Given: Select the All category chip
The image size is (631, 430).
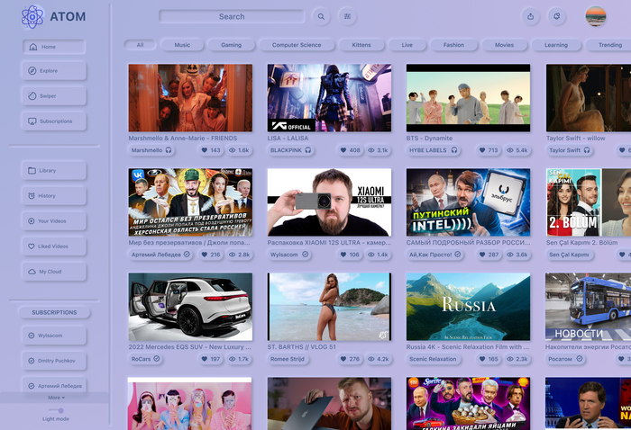Looking at the screenshot, I should coord(140,45).
